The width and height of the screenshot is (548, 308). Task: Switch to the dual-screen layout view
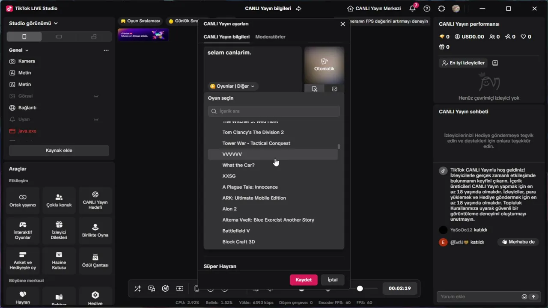tap(94, 37)
